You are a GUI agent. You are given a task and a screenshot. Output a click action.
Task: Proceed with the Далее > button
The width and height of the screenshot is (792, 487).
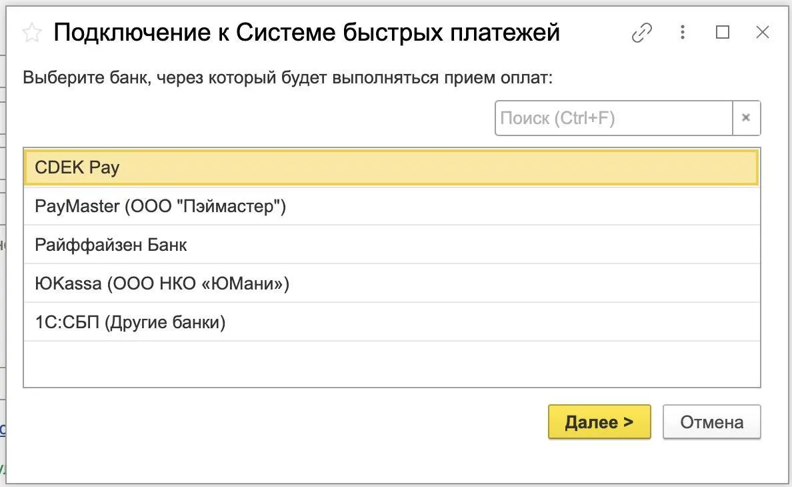click(599, 422)
